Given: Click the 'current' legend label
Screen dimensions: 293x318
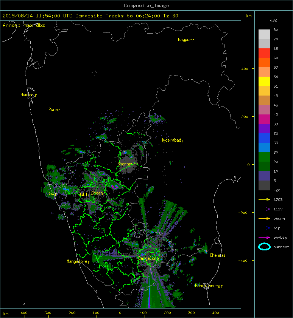Looking at the screenshot, I should pyautogui.click(x=281, y=247).
